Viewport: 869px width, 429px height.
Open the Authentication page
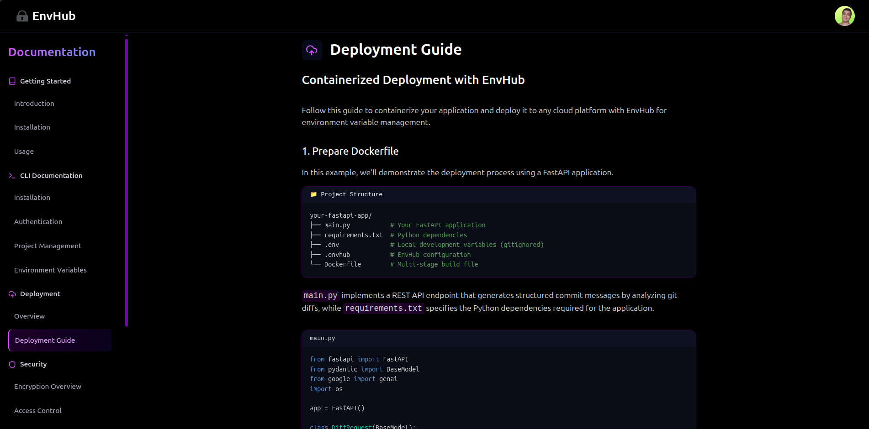pyautogui.click(x=38, y=222)
